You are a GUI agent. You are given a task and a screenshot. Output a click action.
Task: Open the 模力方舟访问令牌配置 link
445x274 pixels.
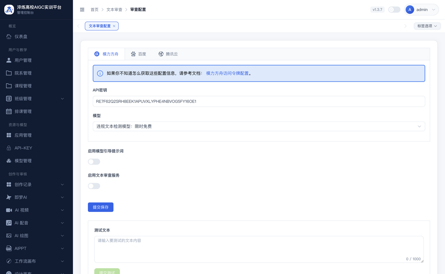(x=227, y=73)
